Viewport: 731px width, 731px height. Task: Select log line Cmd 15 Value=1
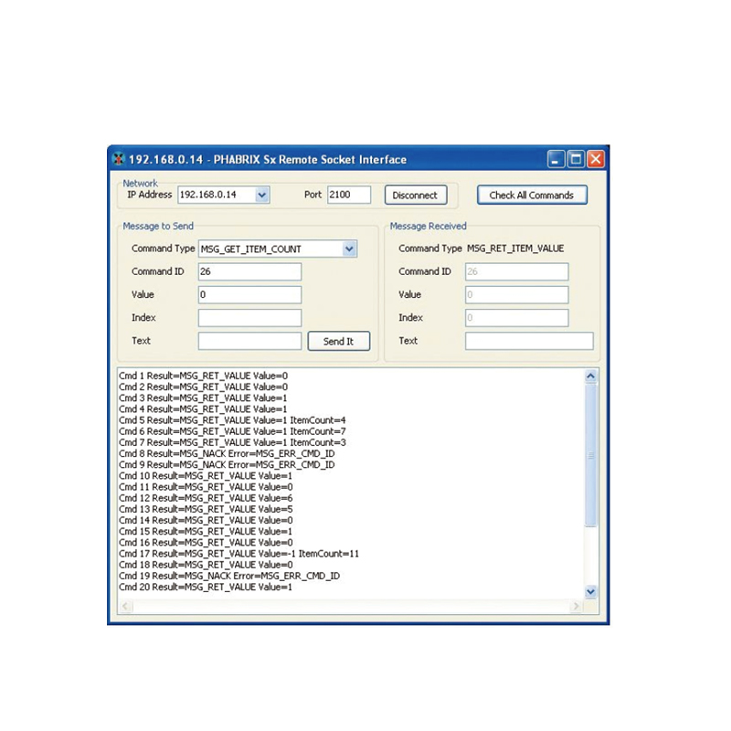point(206,532)
